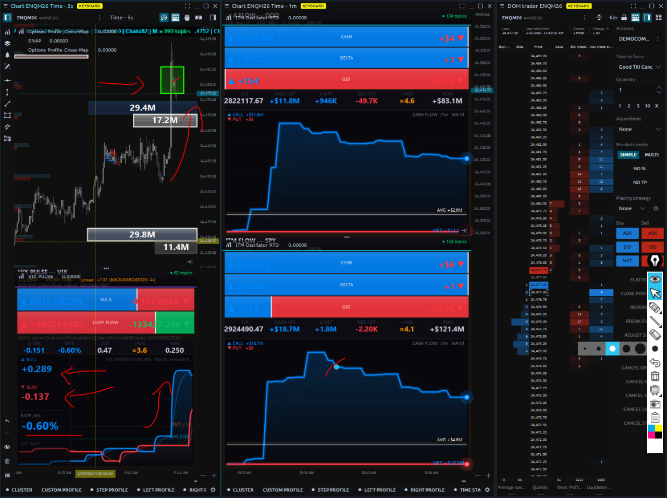
Task: Take a screenshot with the camera icon
Action: click(655, 404)
